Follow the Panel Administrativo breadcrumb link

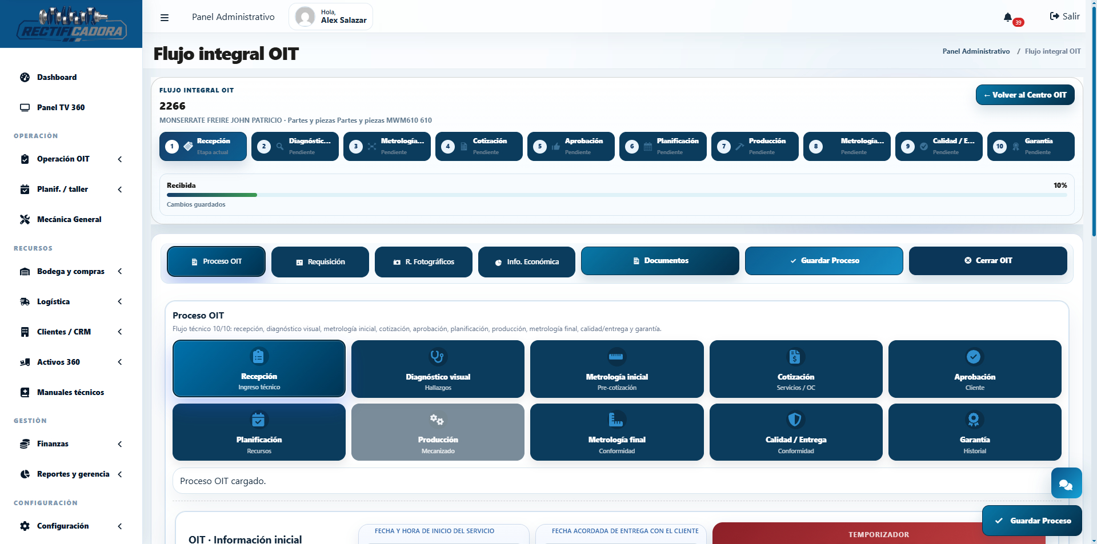[976, 51]
